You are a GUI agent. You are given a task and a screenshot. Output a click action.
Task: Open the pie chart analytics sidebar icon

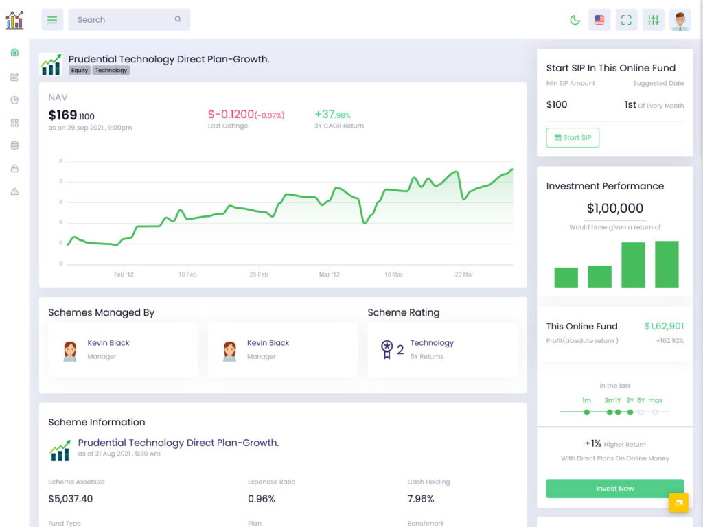pos(14,99)
